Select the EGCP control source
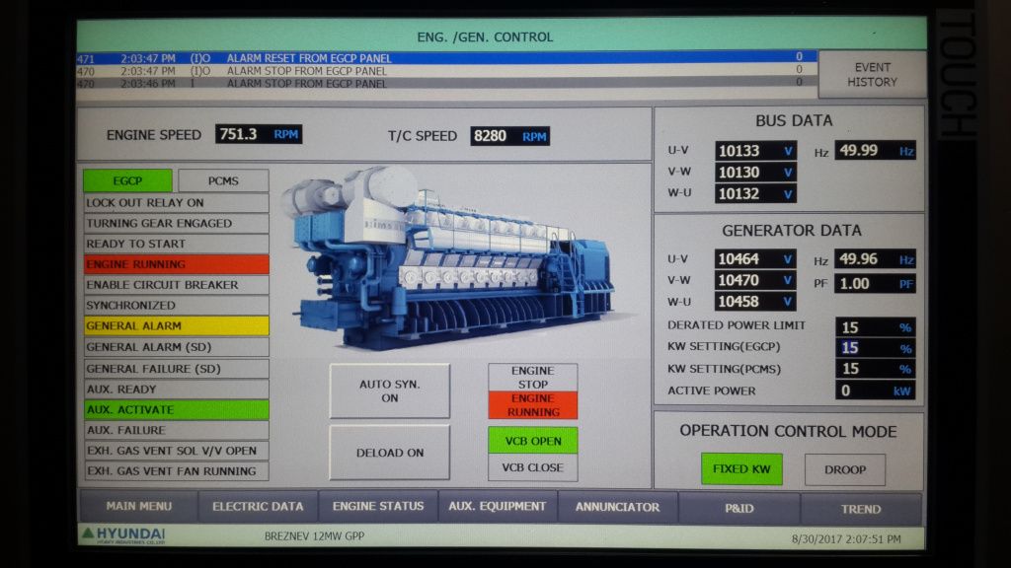This screenshot has height=568, width=1011. coord(127,181)
